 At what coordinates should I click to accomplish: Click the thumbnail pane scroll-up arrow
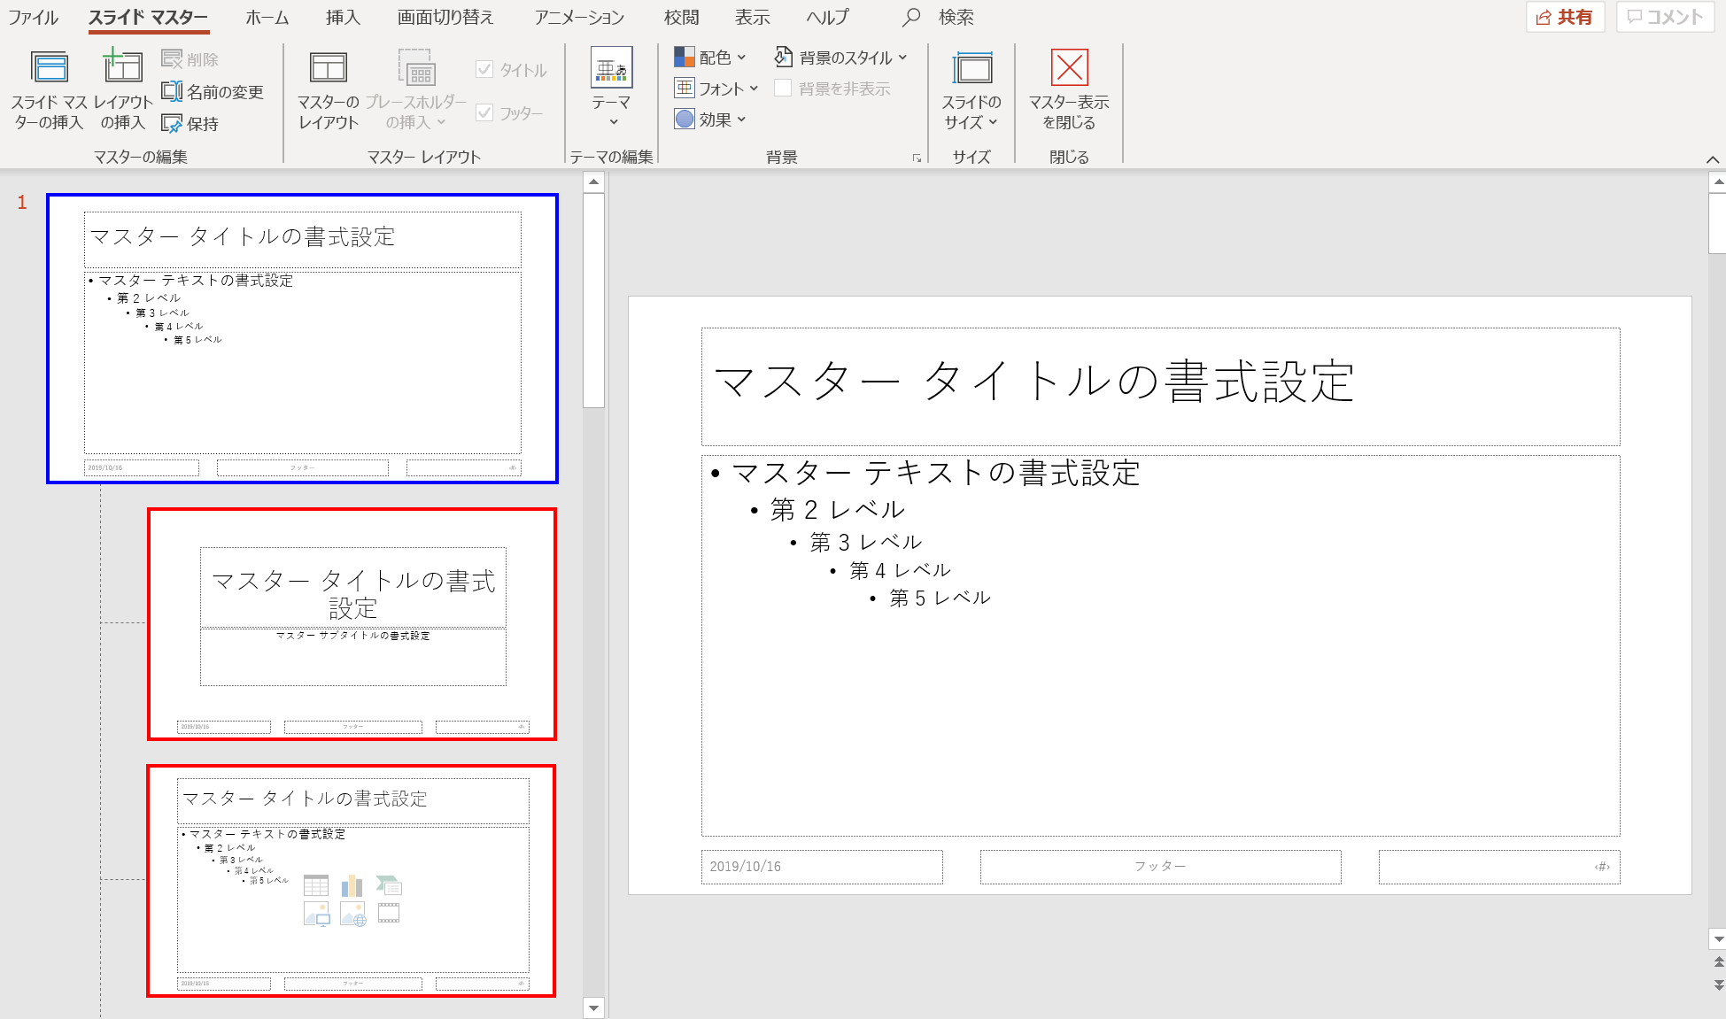point(594,182)
